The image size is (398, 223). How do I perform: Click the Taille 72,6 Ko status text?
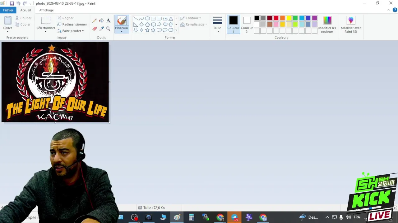(154, 208)
